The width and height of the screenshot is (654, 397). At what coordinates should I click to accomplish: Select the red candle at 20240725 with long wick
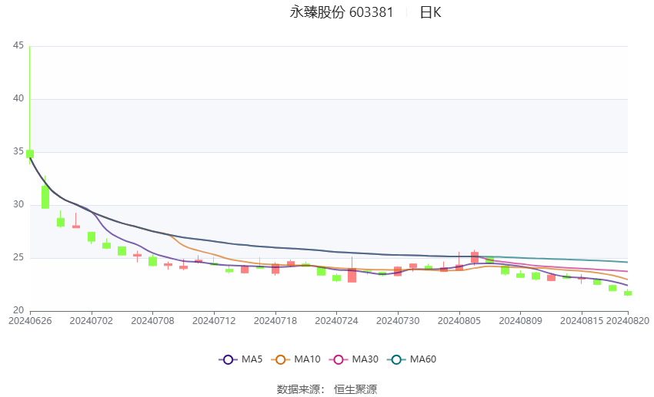(x=352, y=275)
